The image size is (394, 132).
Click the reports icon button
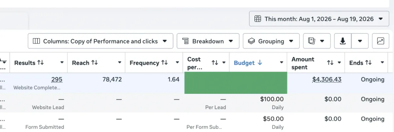(x=317, y=41)
